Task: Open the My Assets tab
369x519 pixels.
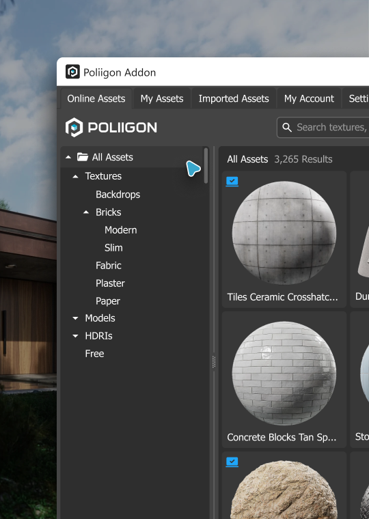Action: pos(162,98)
